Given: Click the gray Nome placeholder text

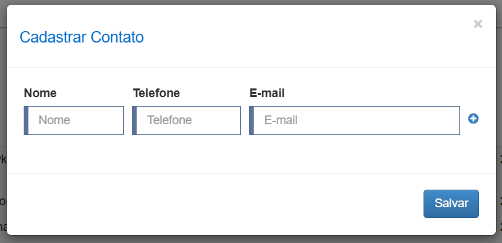Looking at the screenshot, I should click(54, 120).
